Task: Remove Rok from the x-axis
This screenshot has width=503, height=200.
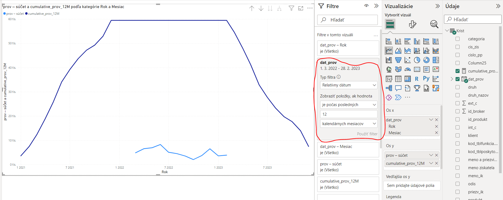Action: [437, 126]
